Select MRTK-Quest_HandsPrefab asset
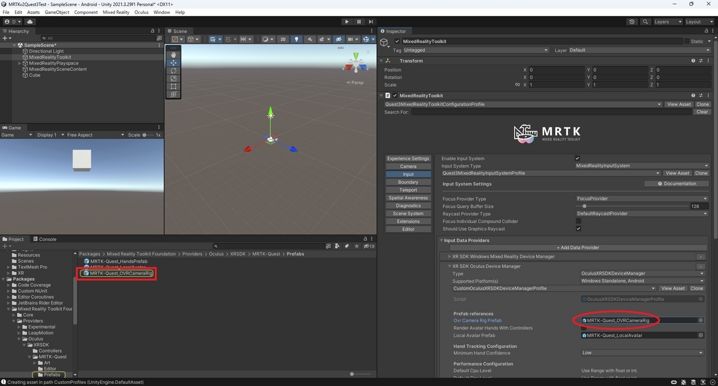This screenshot has width=718, height=386. (115, 262)
